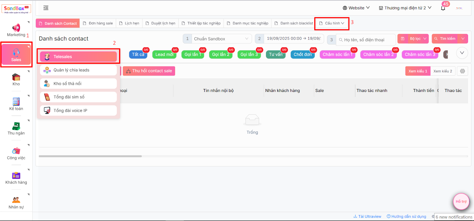Open the Chuẩn Sandbox dropdown
This screenshot has width=474, height=221.
click(221, 39)
